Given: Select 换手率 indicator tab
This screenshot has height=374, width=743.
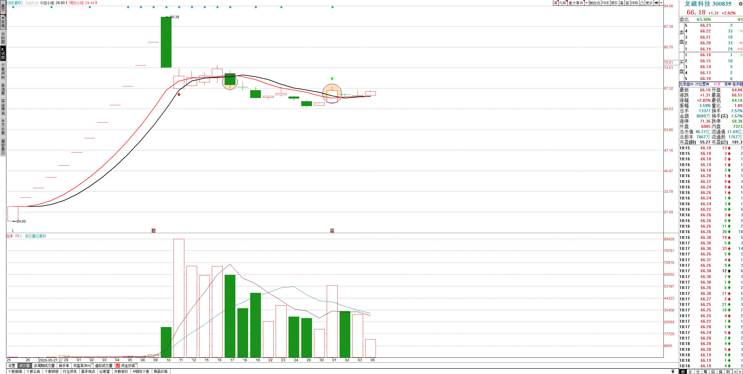Looking at the screenshot, I should click(64, 366).
